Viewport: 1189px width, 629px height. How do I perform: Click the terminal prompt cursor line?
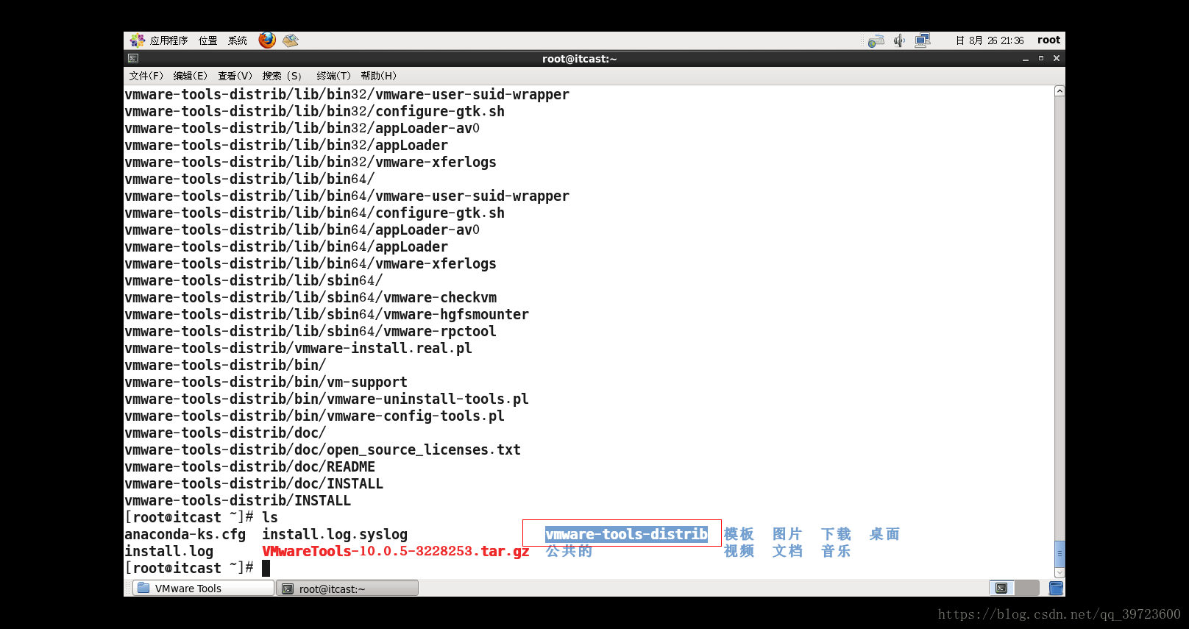click(197, 568)
